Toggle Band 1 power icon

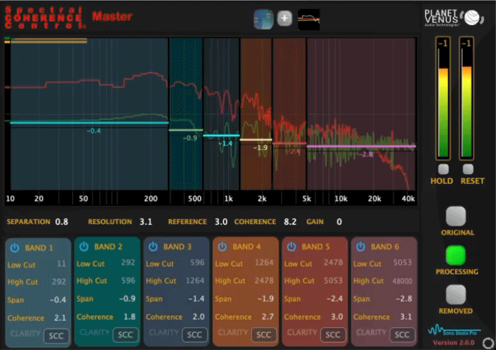[15, 247]
